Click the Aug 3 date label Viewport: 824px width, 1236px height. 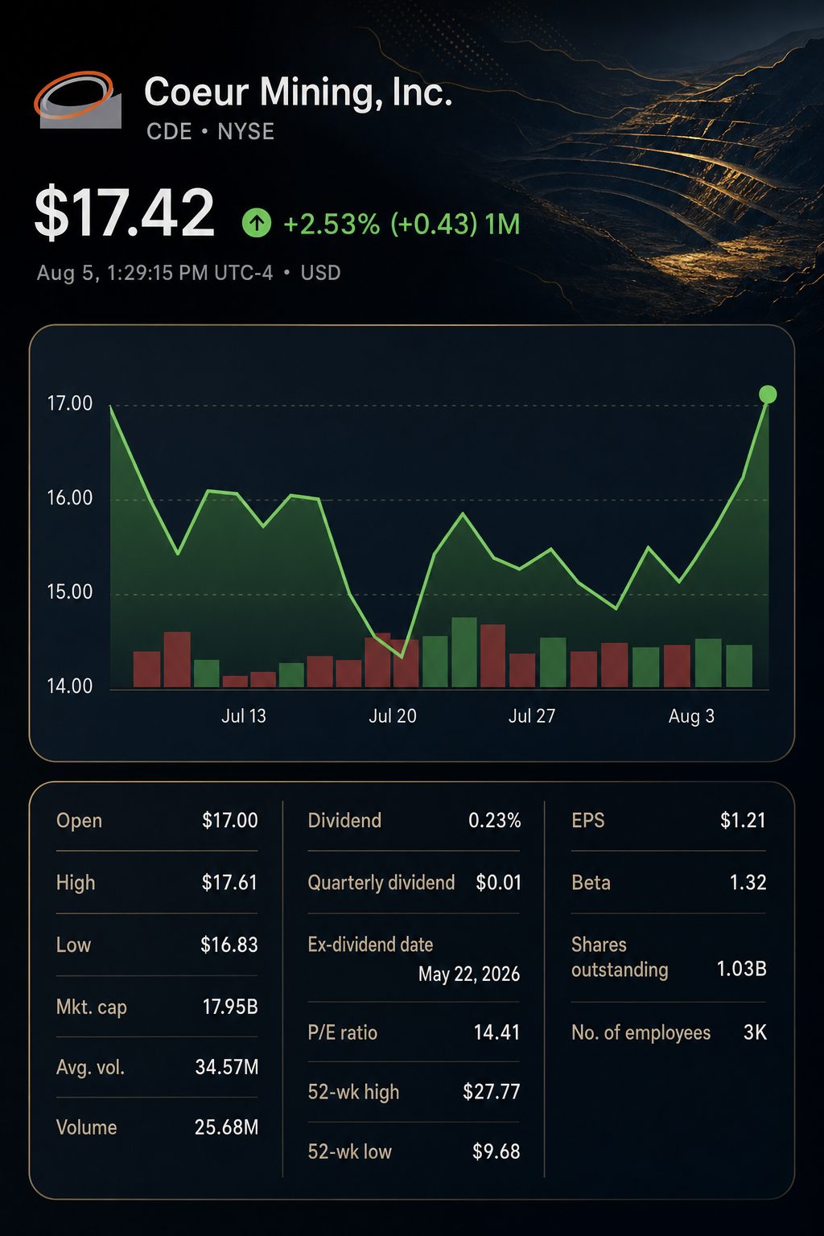tap(691, 716)
